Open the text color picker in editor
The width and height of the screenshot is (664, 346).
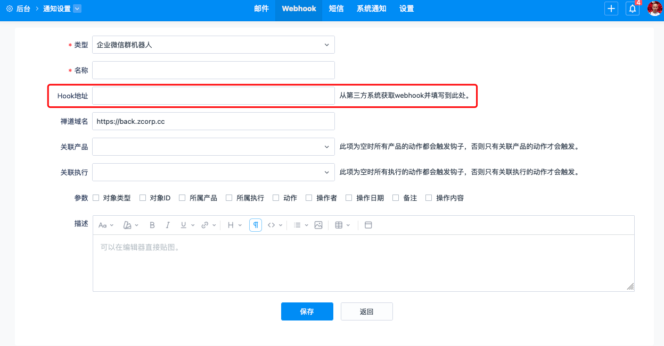tap(130, 225)
